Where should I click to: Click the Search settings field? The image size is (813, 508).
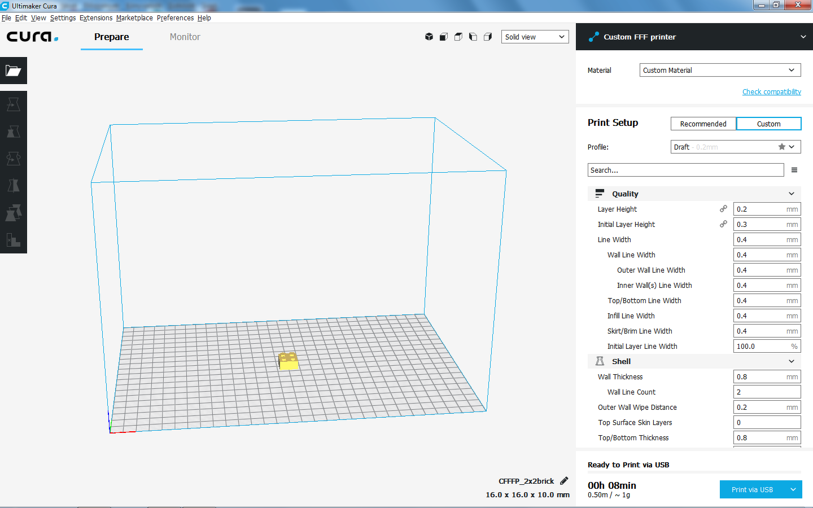[x=685, y=170]
